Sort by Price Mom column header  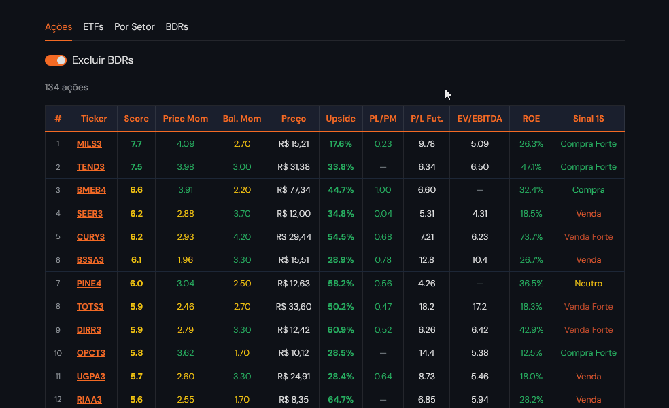pyautogui.click(x=185, y=119)
